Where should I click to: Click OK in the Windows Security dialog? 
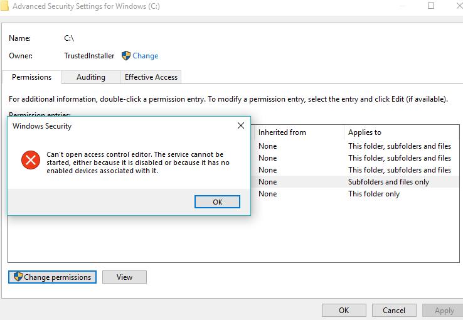coord(217,202)
